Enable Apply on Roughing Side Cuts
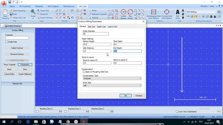This screenshot has width=223, height=125. click(x=84, y=72)
